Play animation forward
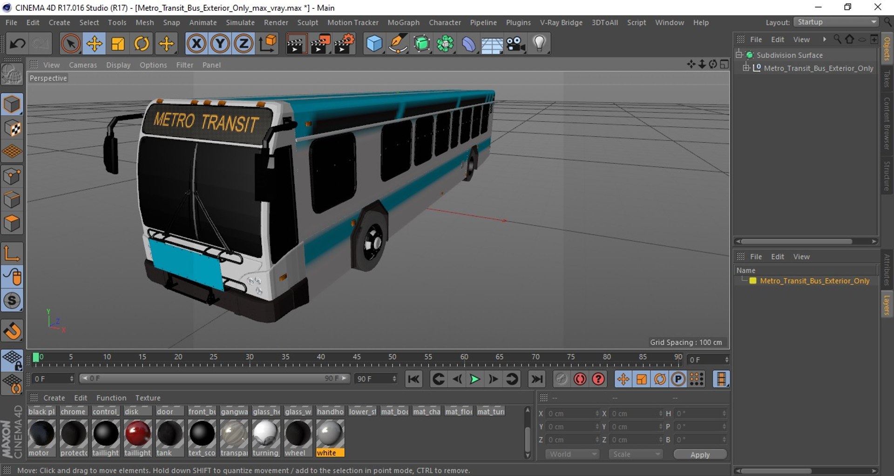Image resolution: width=894 pixels, height=476 pixels. (x=475, y=379)
